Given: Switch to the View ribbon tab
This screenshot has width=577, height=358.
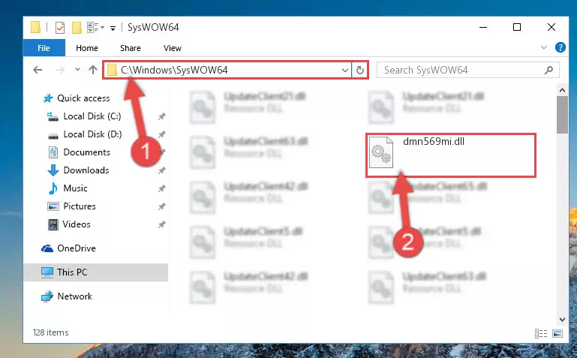Looking at the screenshot, I should 173,48.
